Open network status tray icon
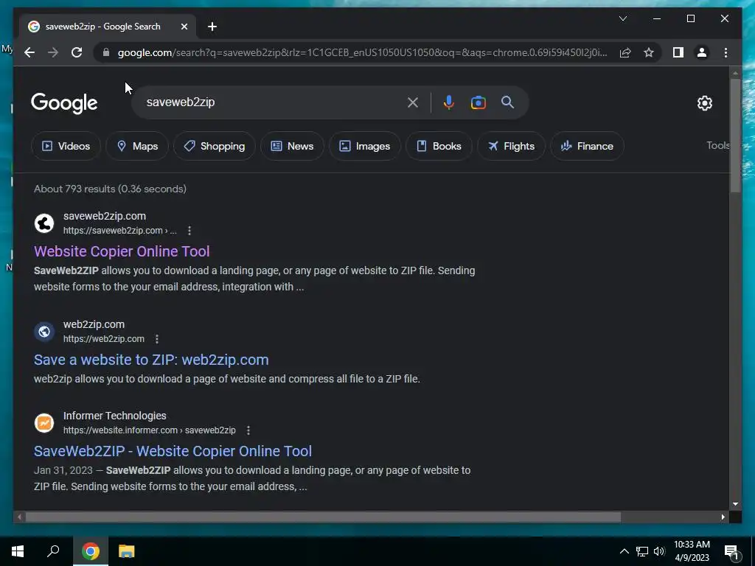This screenshot has width=755, height=566. (642, 551)
